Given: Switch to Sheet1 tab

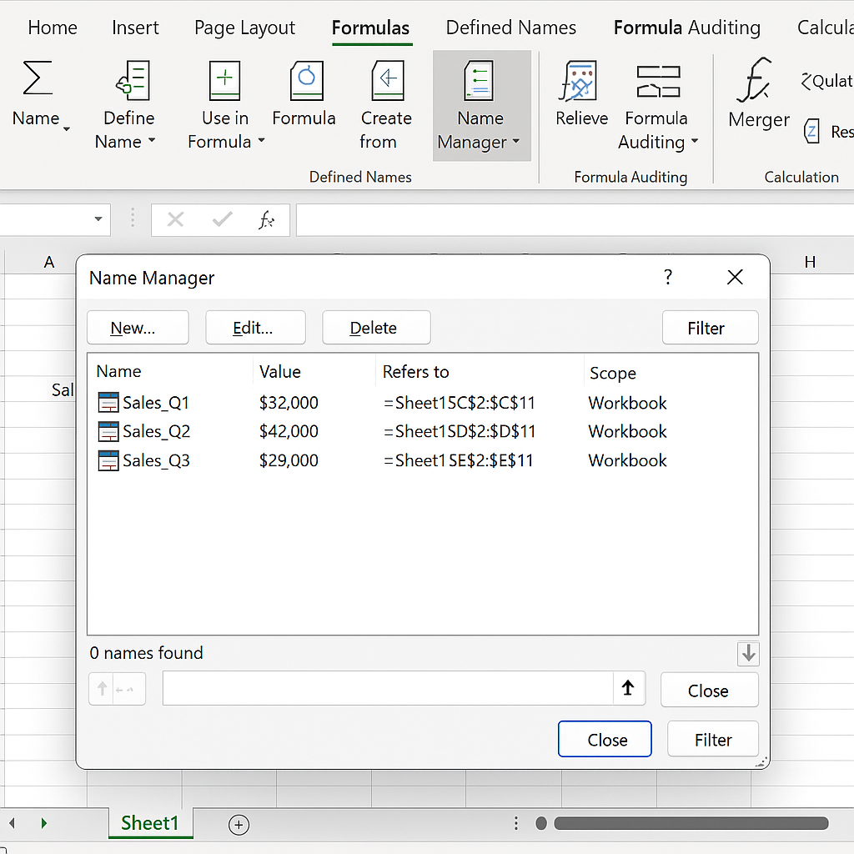Looking at the screenshot, I should point(150,823).
